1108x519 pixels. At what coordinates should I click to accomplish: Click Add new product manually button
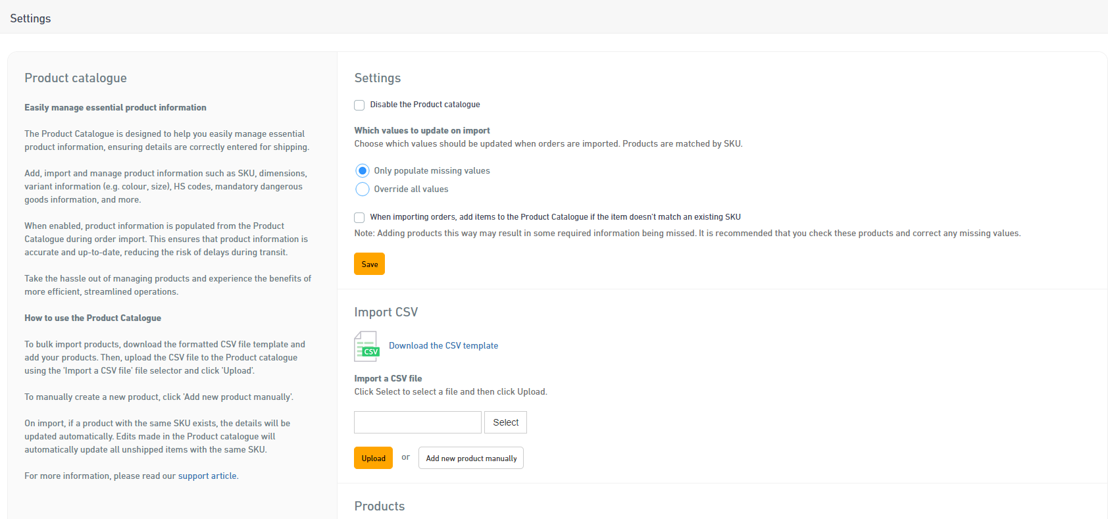point(470,458)
